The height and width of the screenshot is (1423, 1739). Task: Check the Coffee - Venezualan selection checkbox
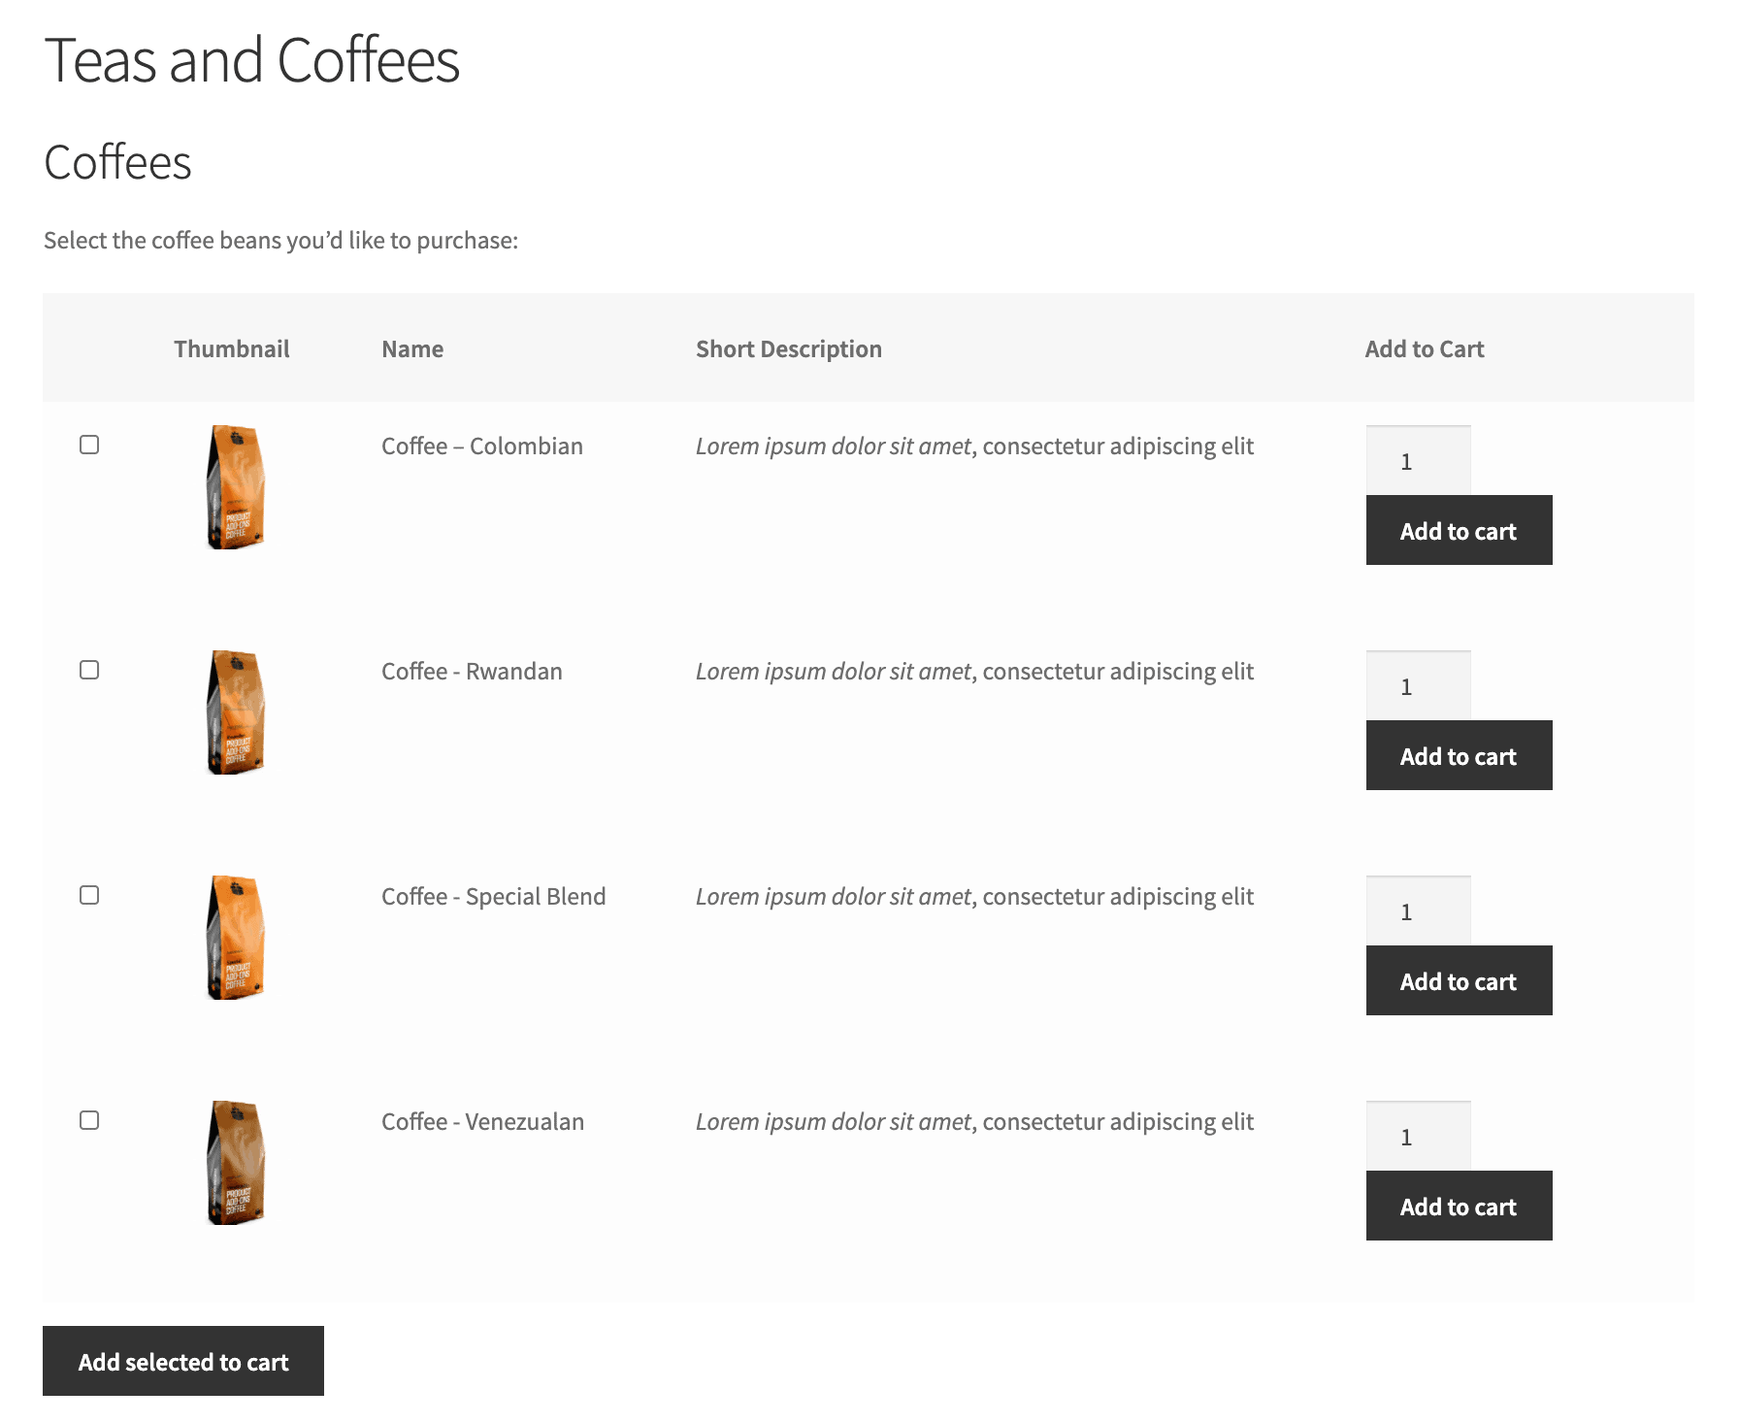(90, 1121)
